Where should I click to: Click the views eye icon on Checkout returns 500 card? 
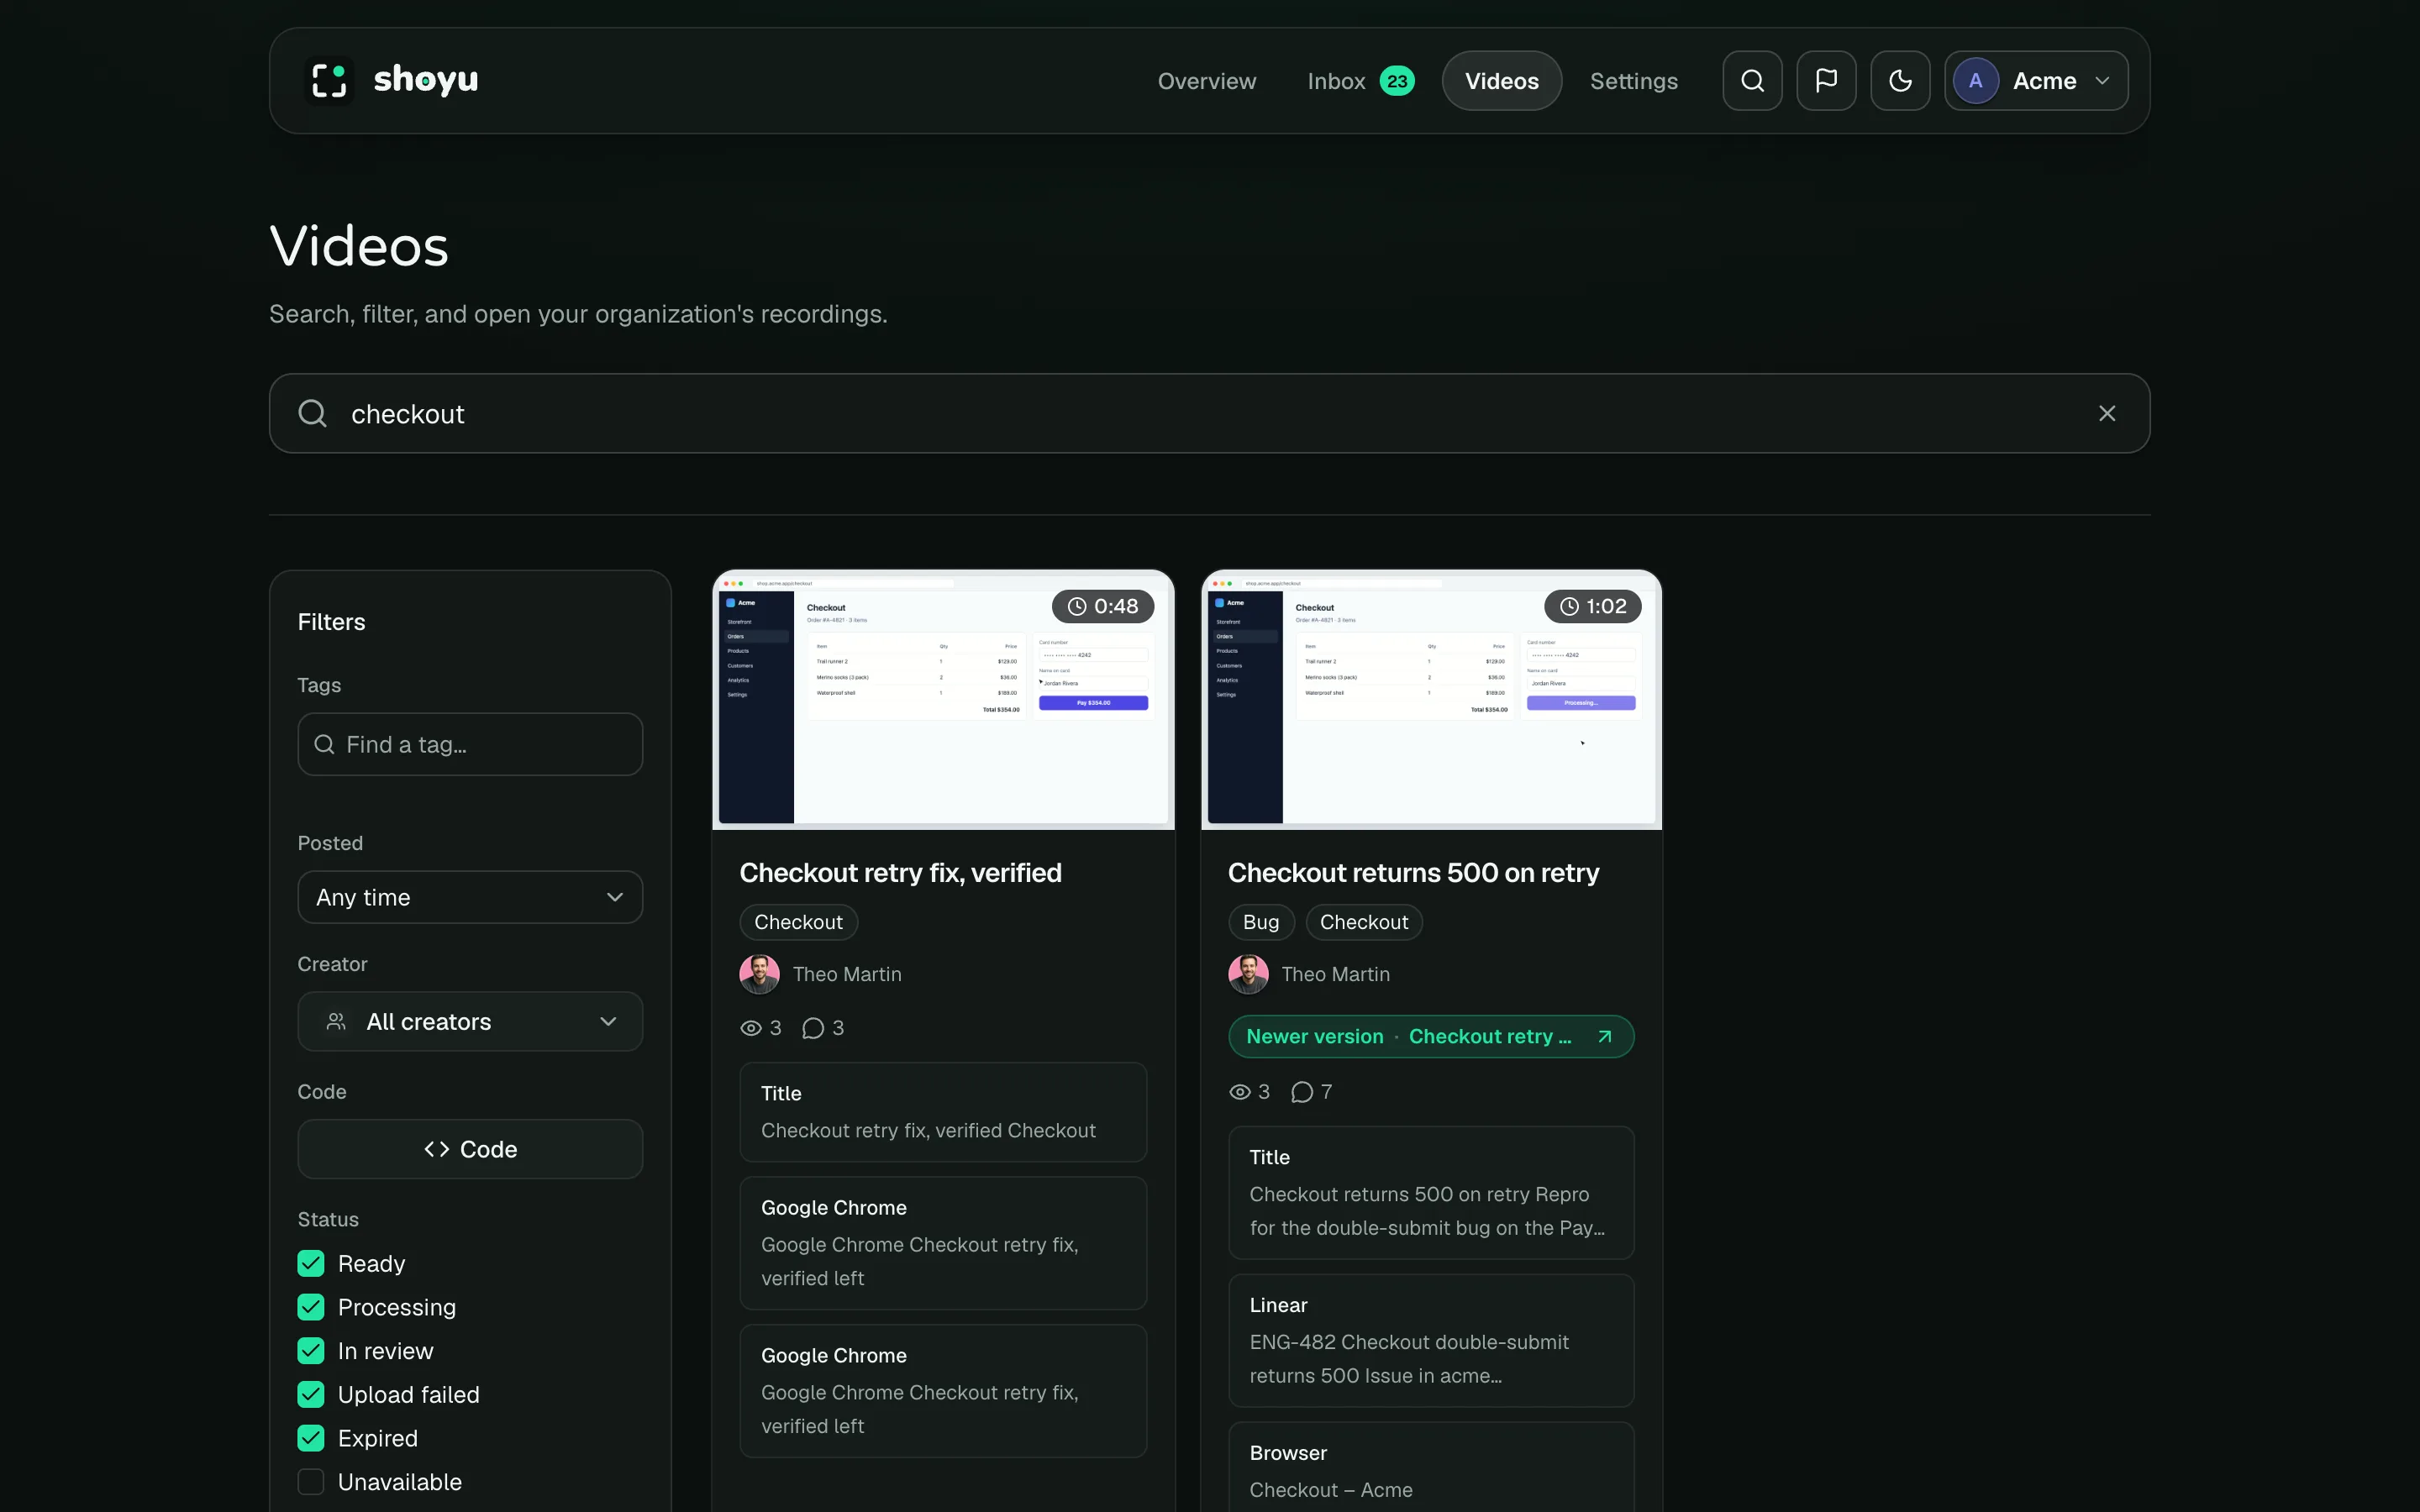(1240, 1092)
